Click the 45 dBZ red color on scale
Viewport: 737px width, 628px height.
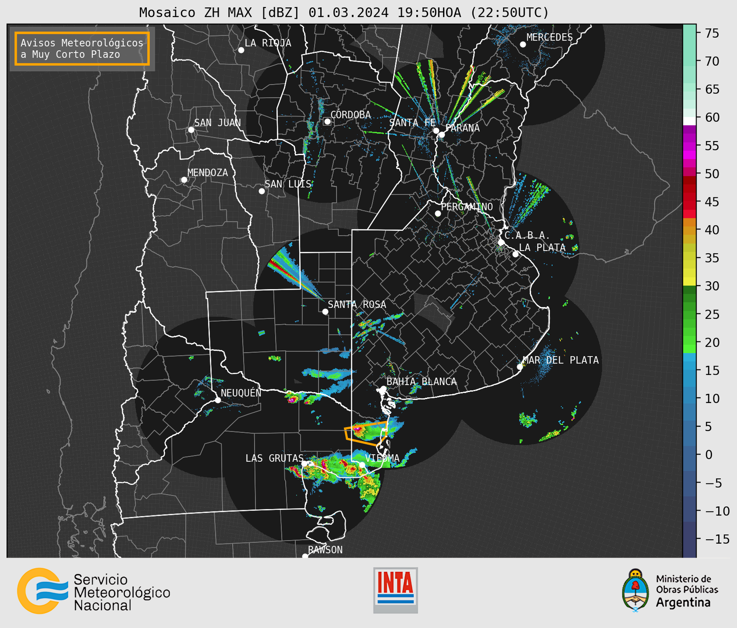(x=689, y=202)
